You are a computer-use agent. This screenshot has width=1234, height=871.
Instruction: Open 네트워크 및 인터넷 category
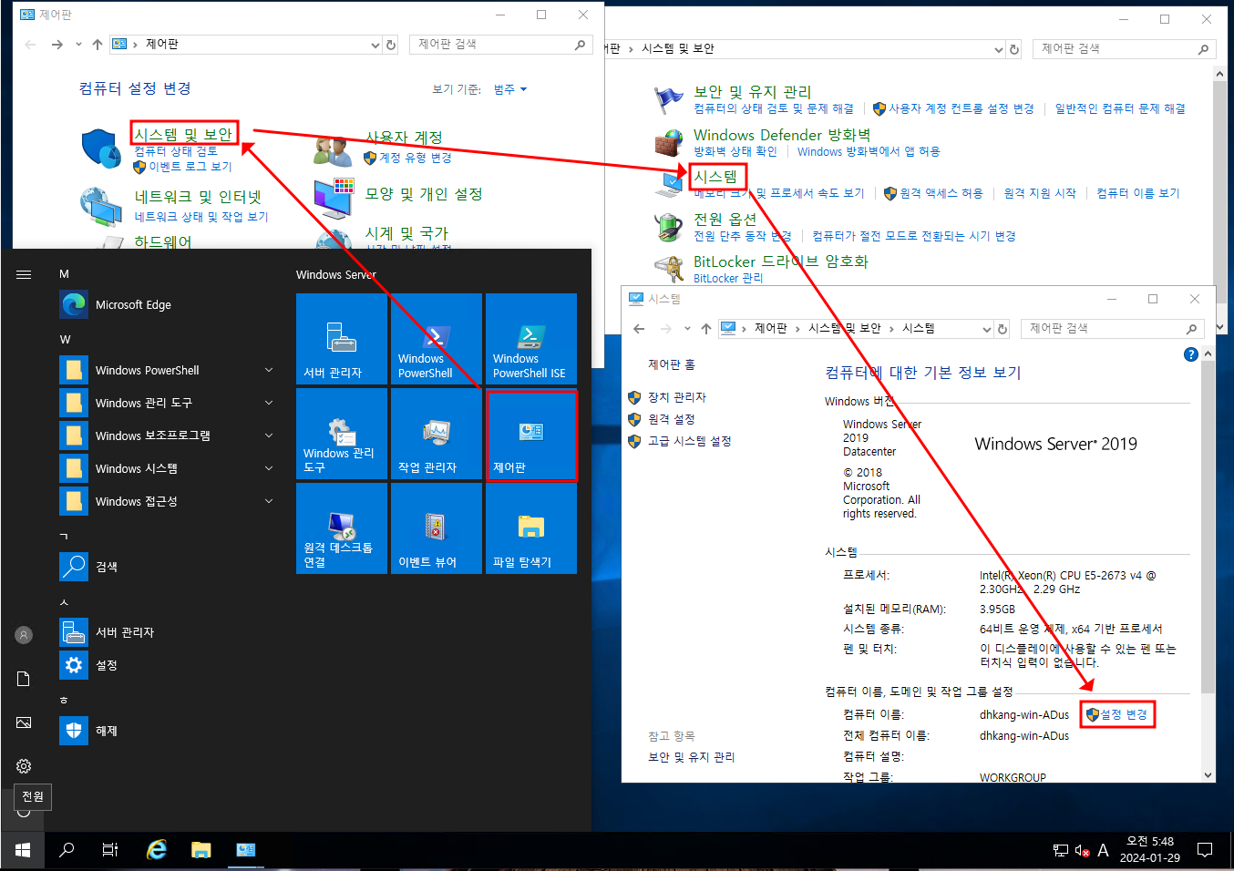[198, 196]
